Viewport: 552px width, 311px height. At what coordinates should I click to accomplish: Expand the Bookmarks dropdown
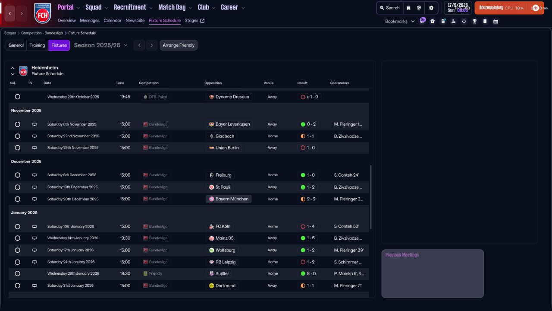(x=400, y=21)
